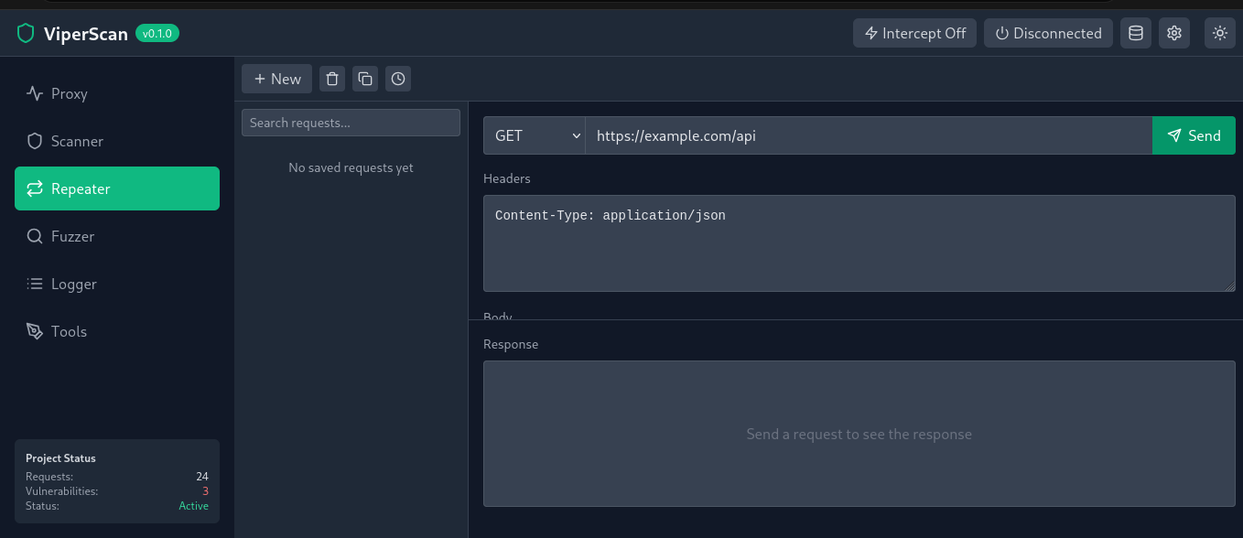The height and width of the screenshot is (538, 1243).
Task: Expand the GET method dropdown
Action: tap(535, 135)
